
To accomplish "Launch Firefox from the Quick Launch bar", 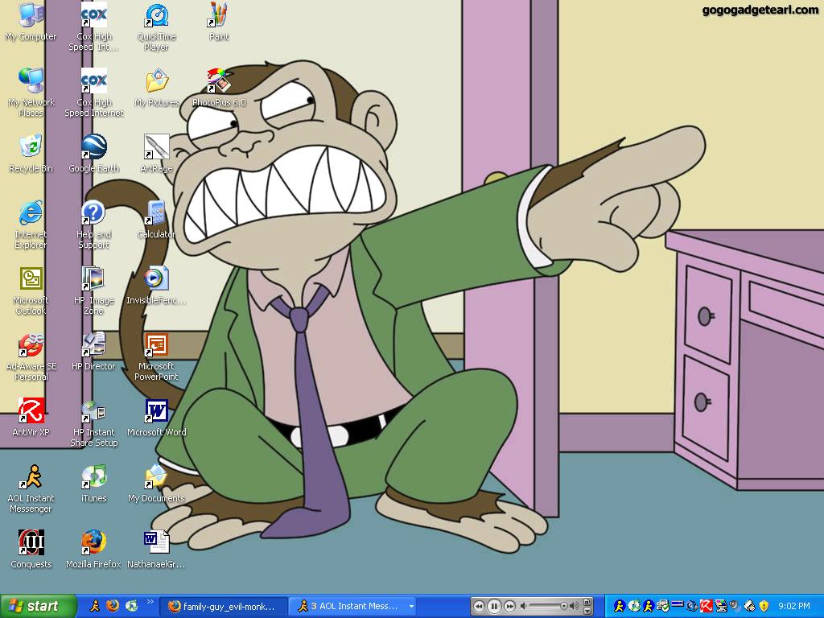I will click(x=113, y=606).
